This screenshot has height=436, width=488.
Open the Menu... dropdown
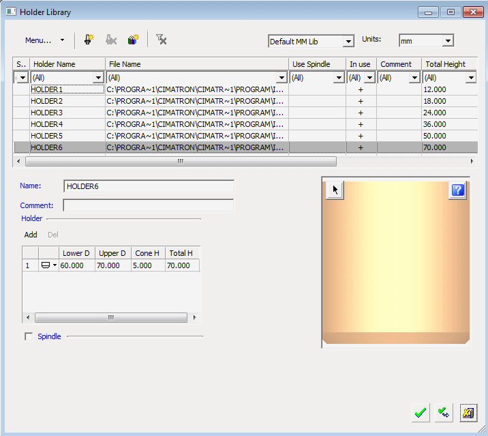coord(45,40)
